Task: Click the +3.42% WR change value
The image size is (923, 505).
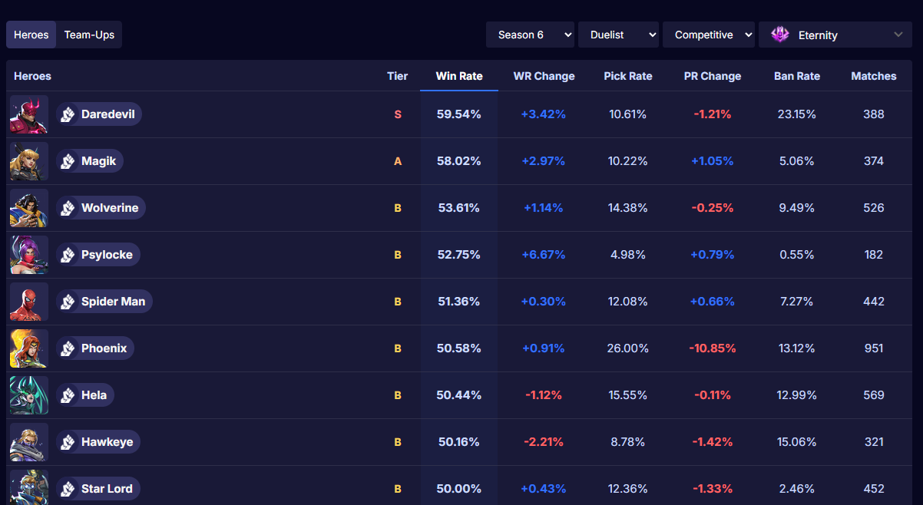Action: click(544, 114)
